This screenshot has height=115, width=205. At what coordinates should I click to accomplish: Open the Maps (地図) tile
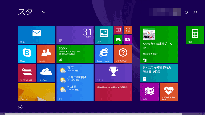coord(150,92)
